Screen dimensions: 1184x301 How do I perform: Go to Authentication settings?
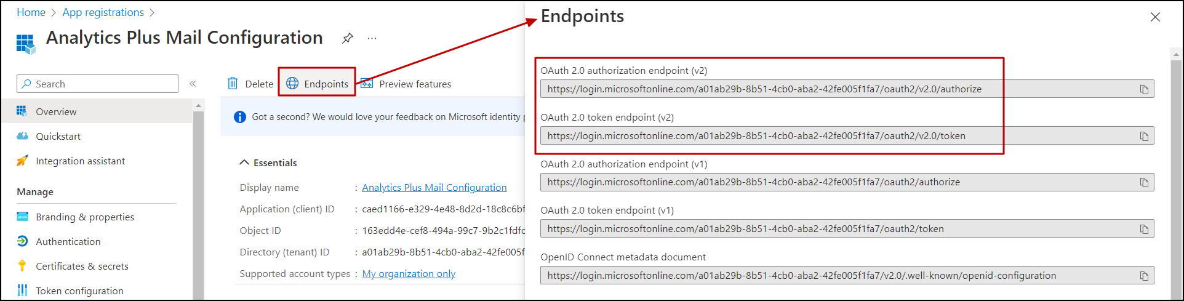pyautogui.click(x=68, y=241)
